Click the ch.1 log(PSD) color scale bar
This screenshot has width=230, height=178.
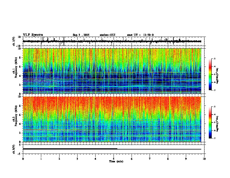coord(210,74)
